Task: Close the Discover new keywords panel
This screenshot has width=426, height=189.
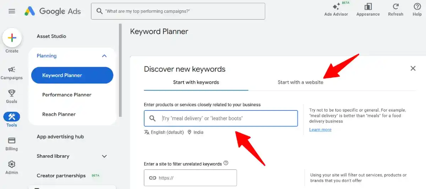Action: pos(413,68)
